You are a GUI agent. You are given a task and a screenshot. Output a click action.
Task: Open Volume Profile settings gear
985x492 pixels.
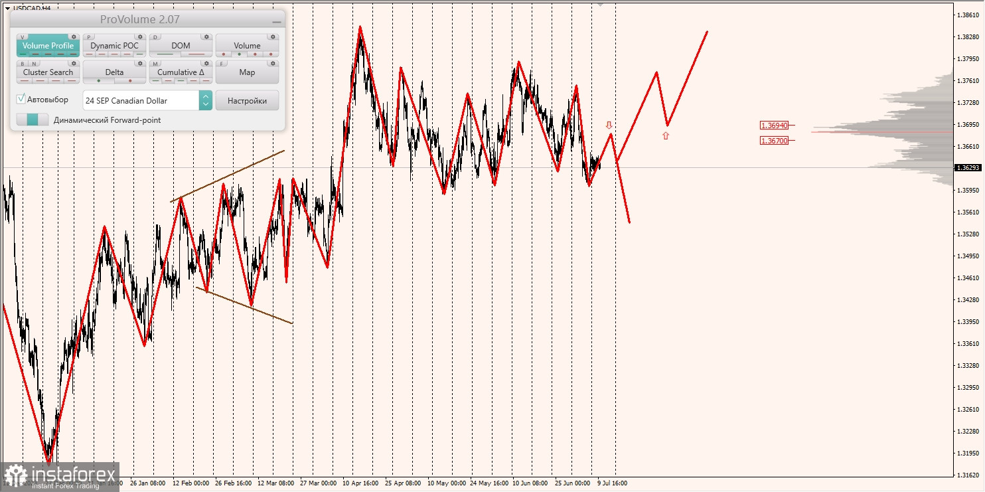coord(74,37)
